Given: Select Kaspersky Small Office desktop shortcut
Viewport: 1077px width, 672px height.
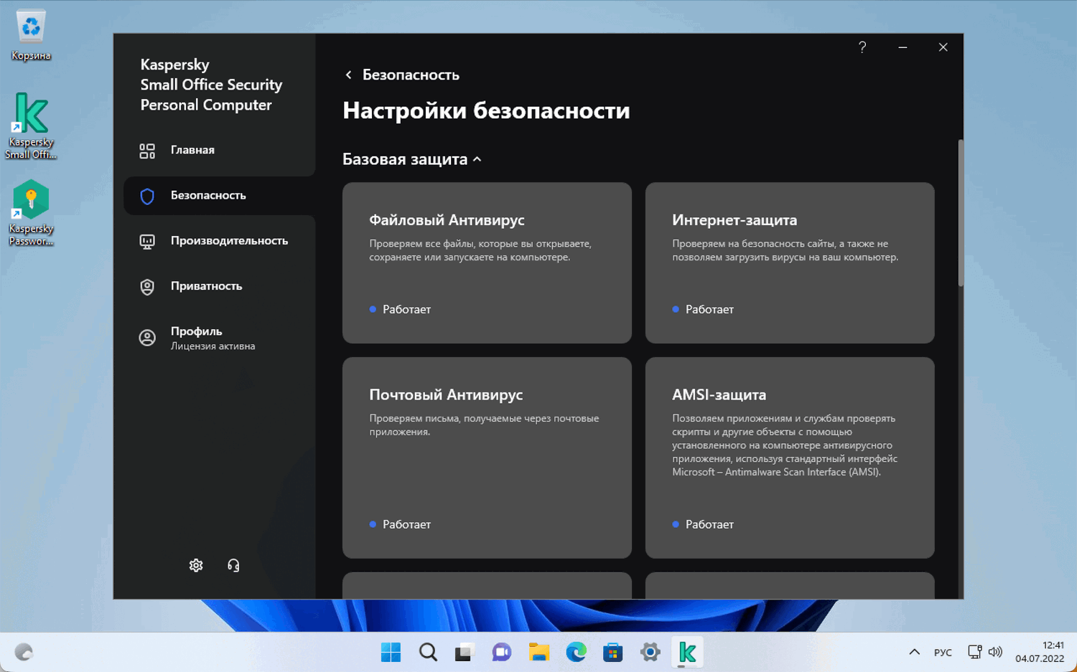Looking at the screenshot, I should (31, 126).
